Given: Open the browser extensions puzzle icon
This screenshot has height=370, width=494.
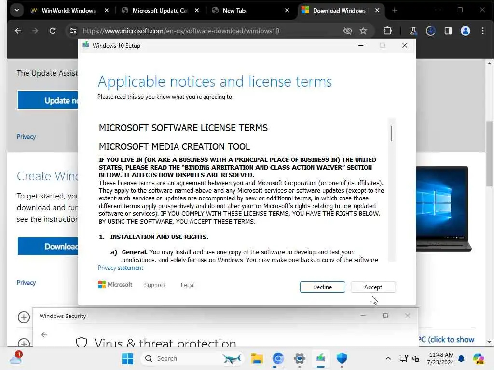Looking at the screenshot, I should click(x=387, y=31).
